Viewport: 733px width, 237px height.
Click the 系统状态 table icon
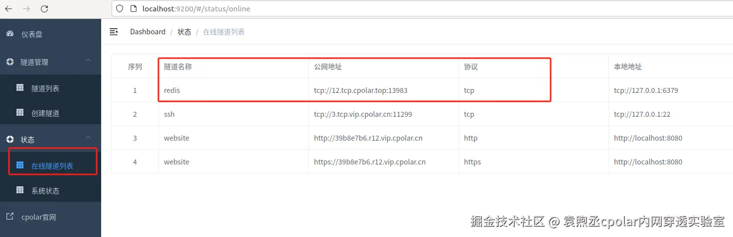[20, 190]
